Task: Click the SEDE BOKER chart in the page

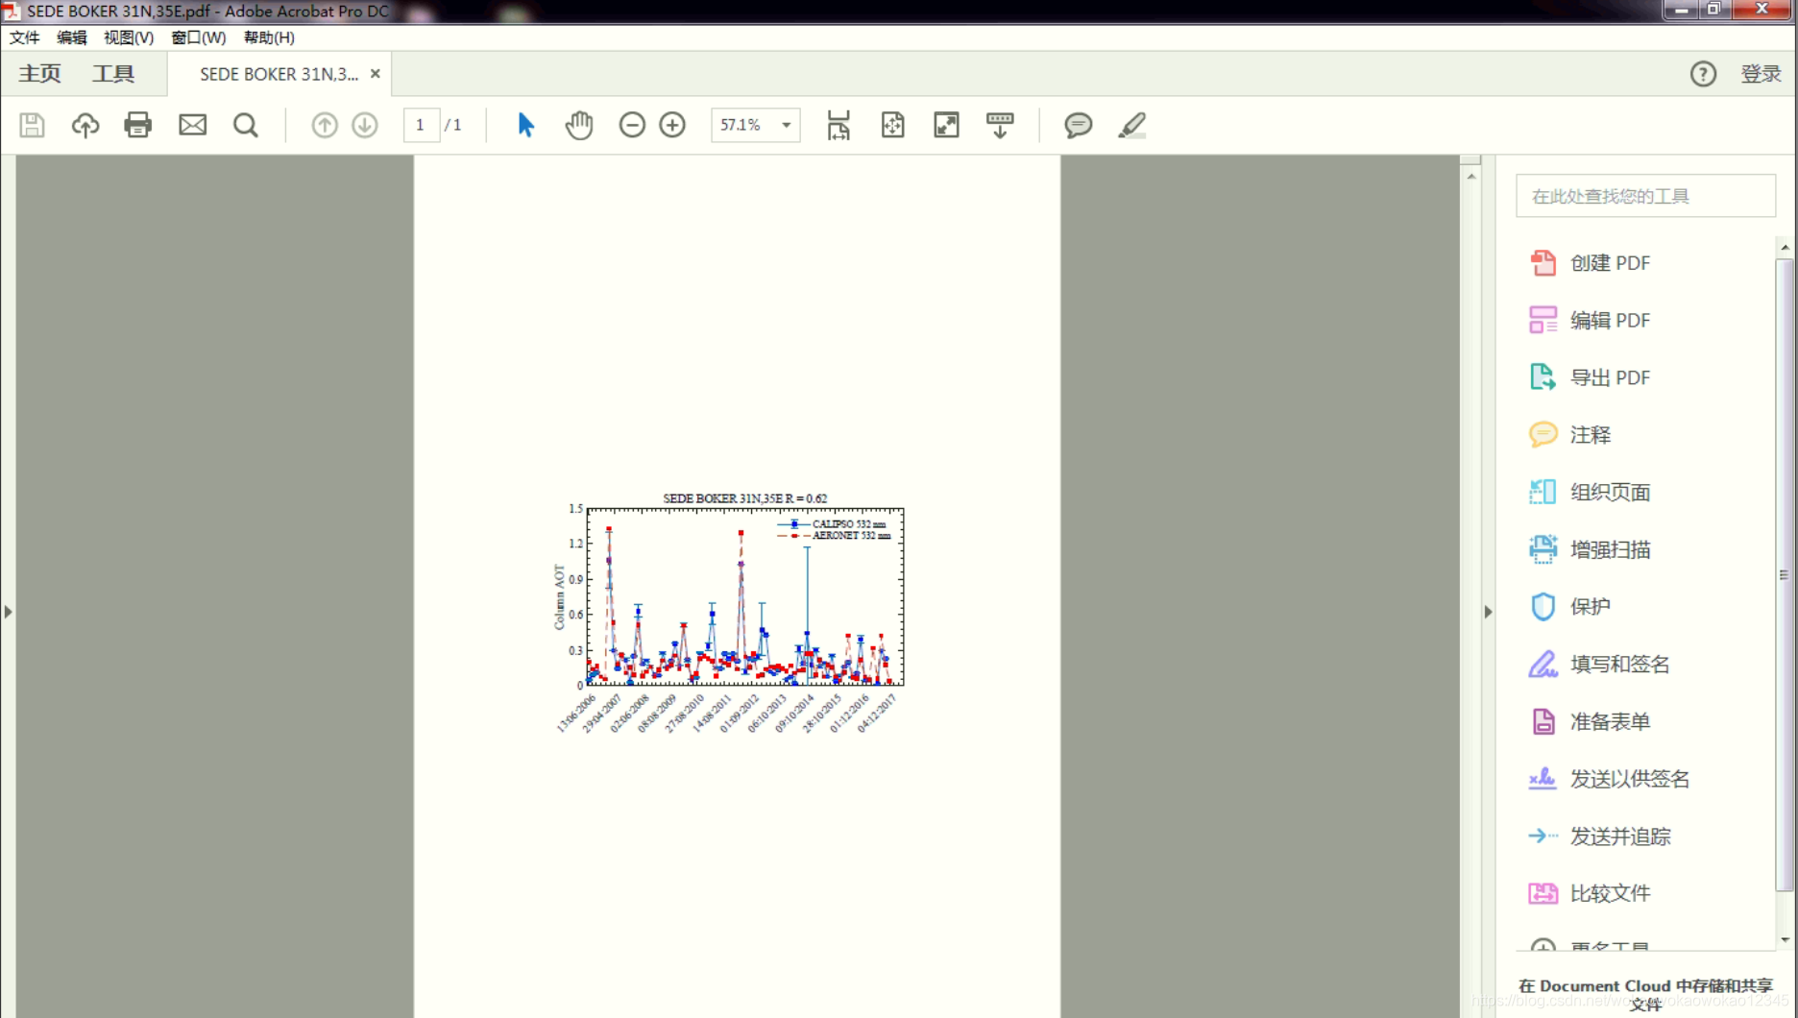Action: coord(729,615)
